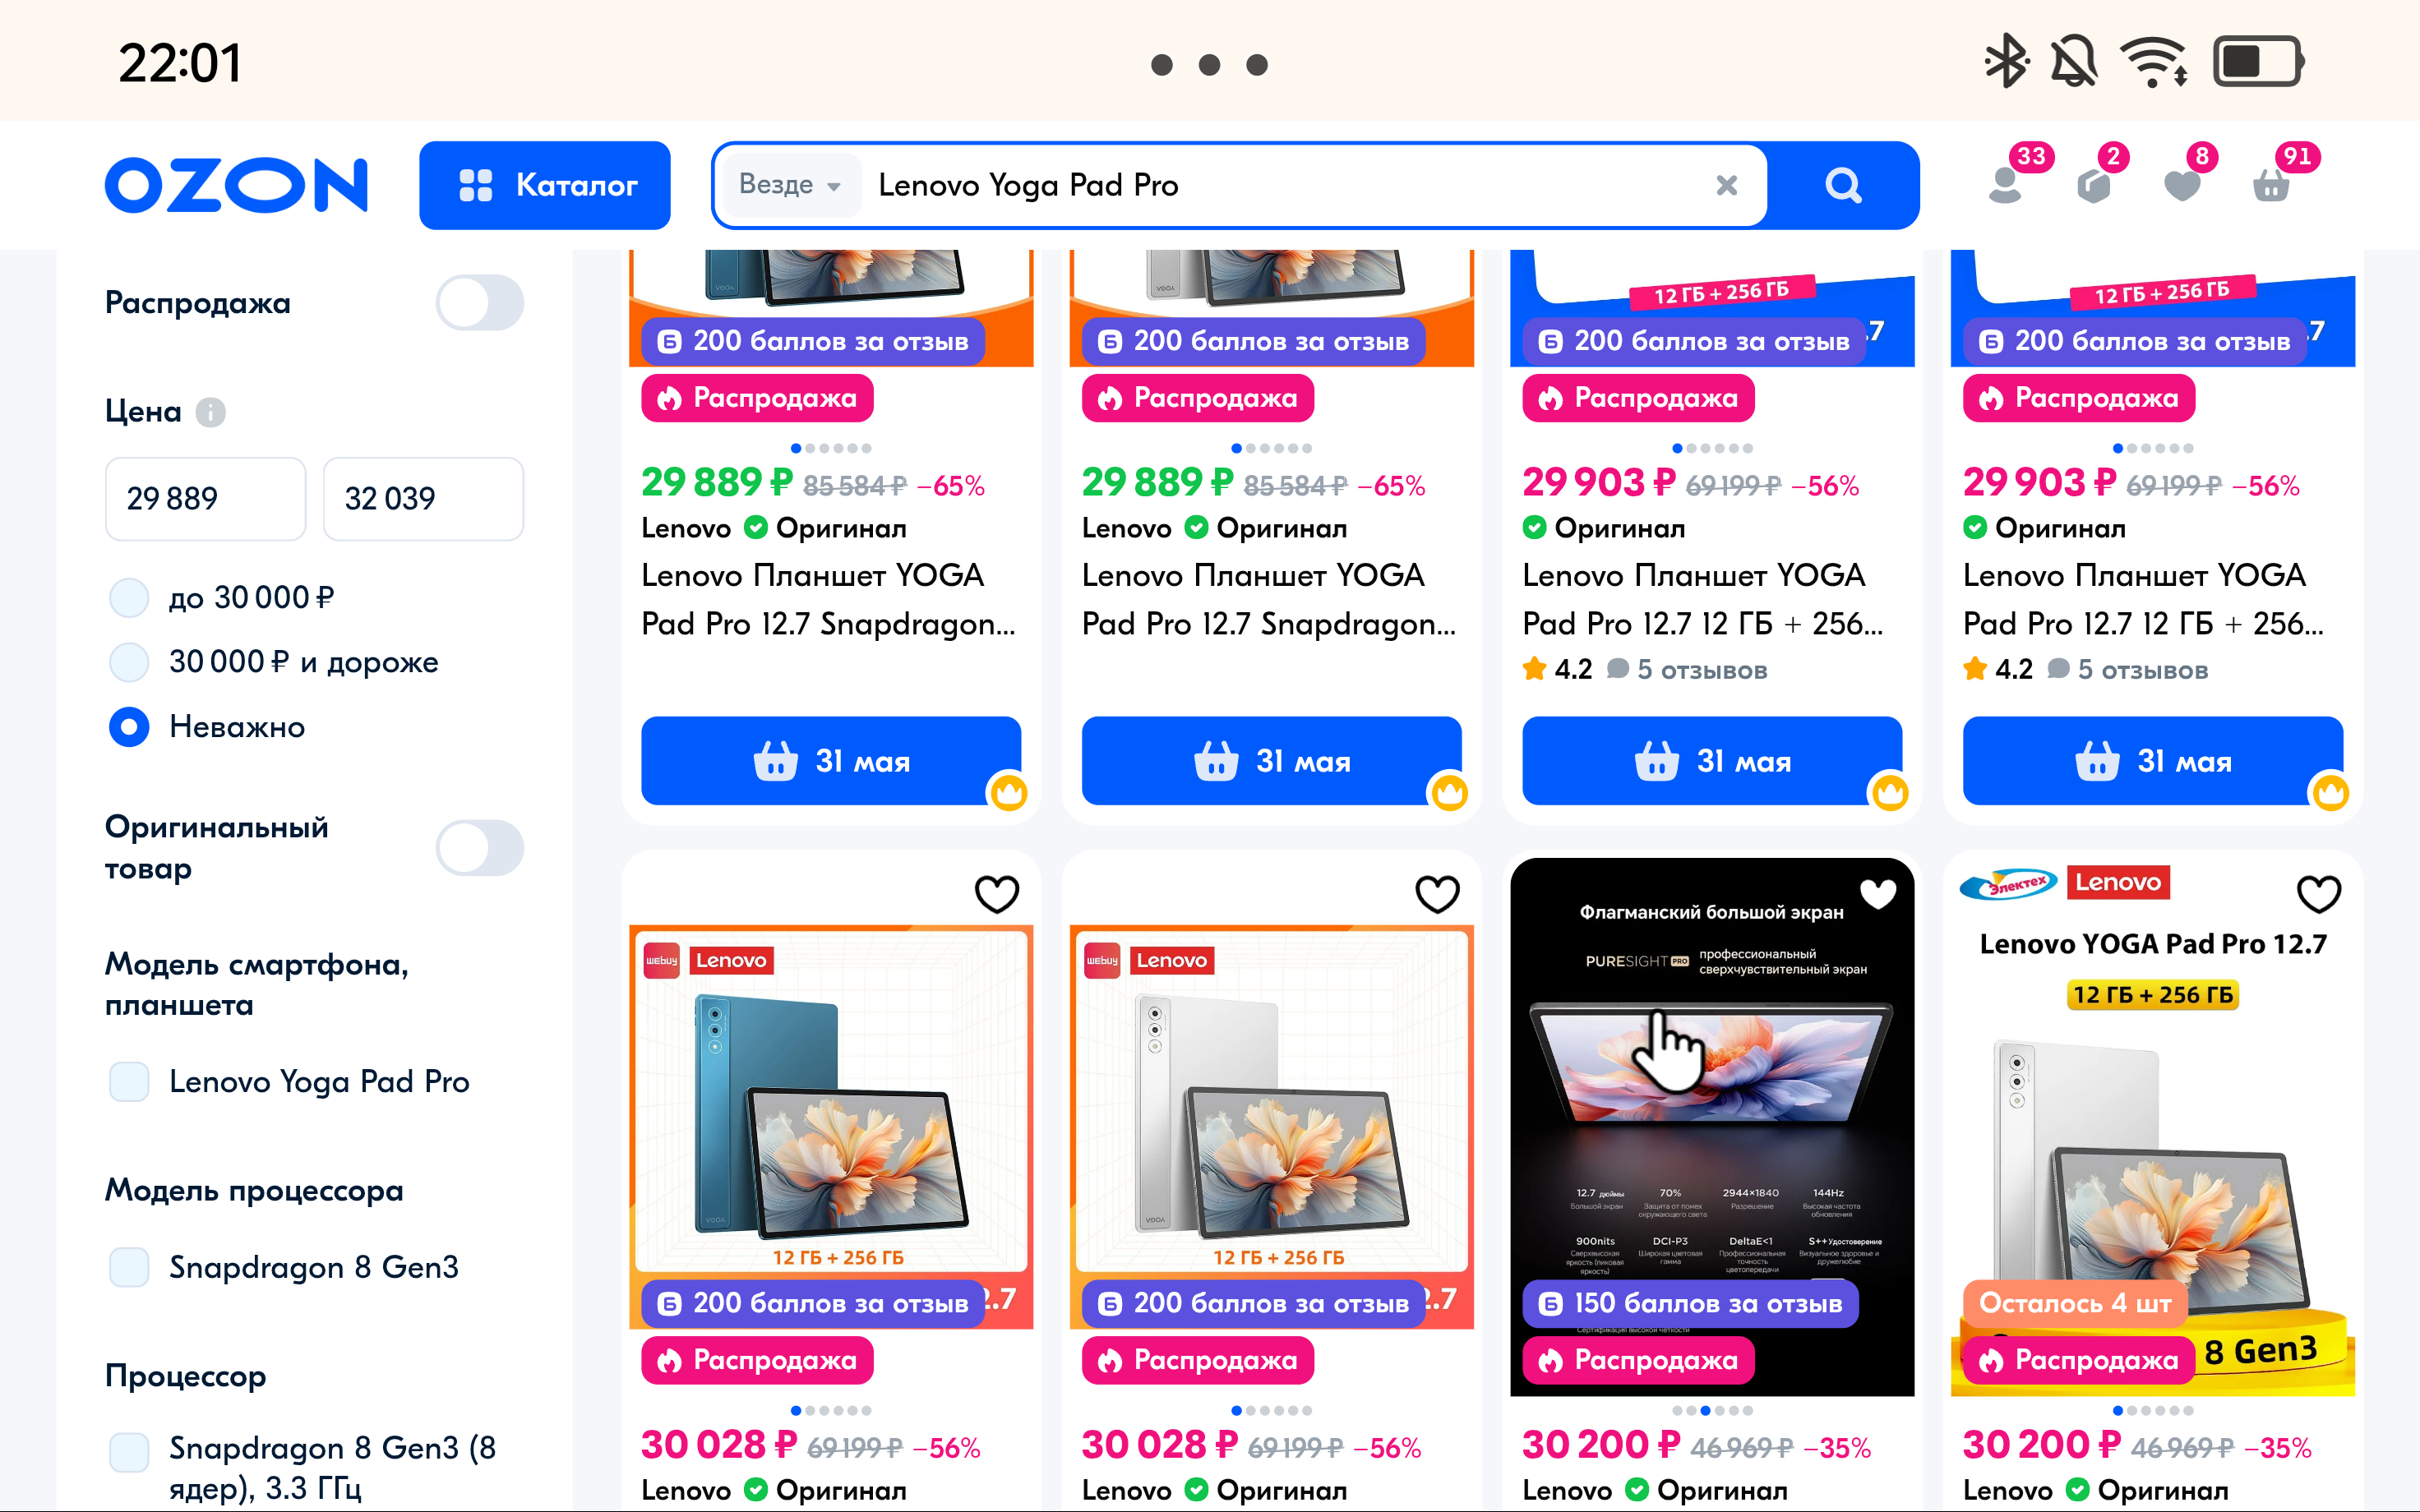Open the user profile icon
The image size is (2420, 1512).
pos(2006,185)
